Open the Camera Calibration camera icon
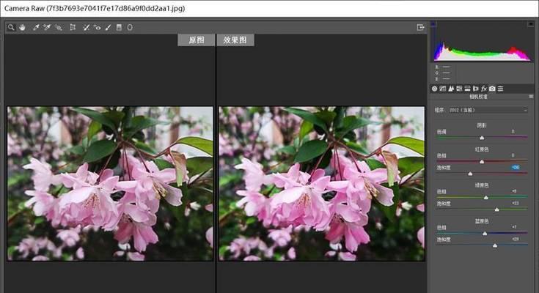 click(x=492, y=89)
